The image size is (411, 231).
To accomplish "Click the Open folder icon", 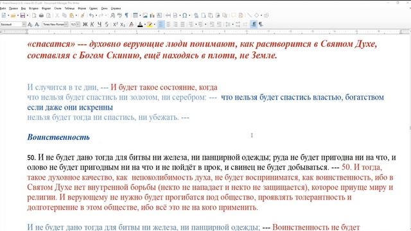I will click(13, 15).
